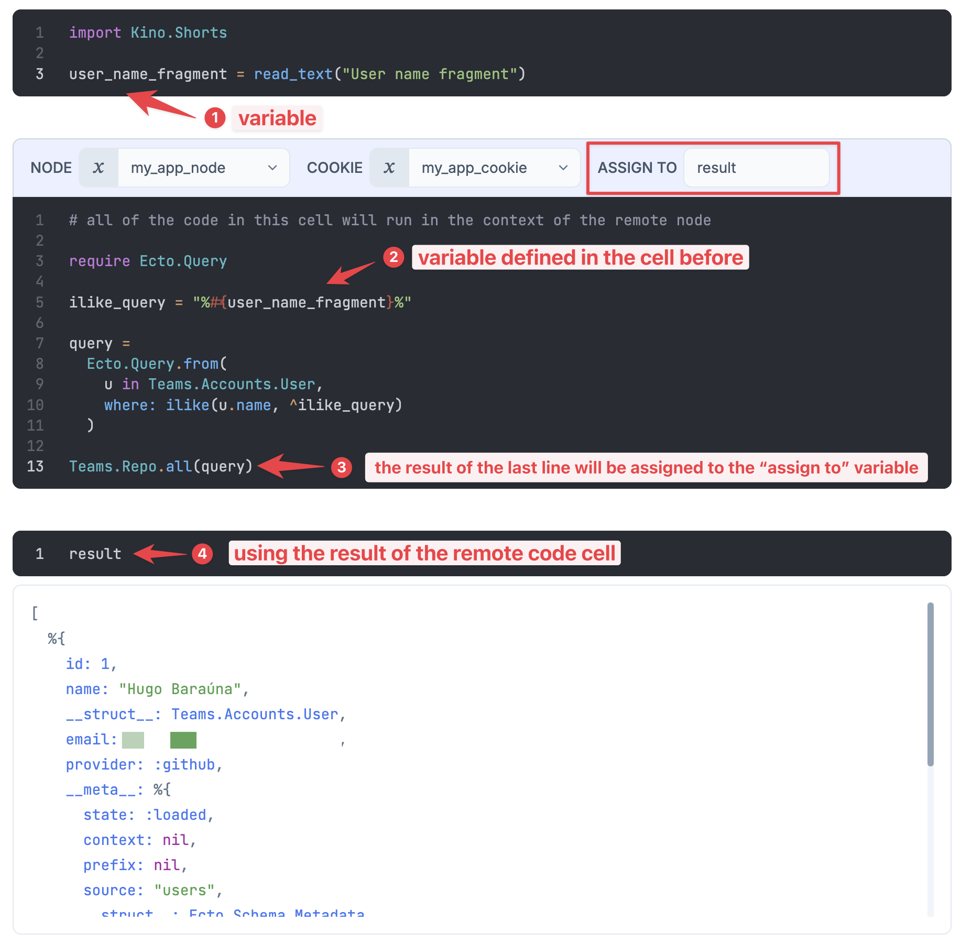Screen dimensions: 961x944
Task: Click the red number 1 annotation badge
Action: tap(215, 118)
